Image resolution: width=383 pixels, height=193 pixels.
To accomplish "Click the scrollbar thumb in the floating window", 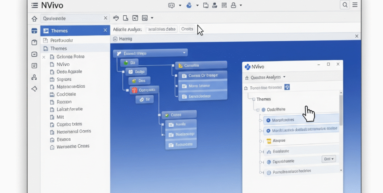I will pyautogui.click(x=341, y=110).
